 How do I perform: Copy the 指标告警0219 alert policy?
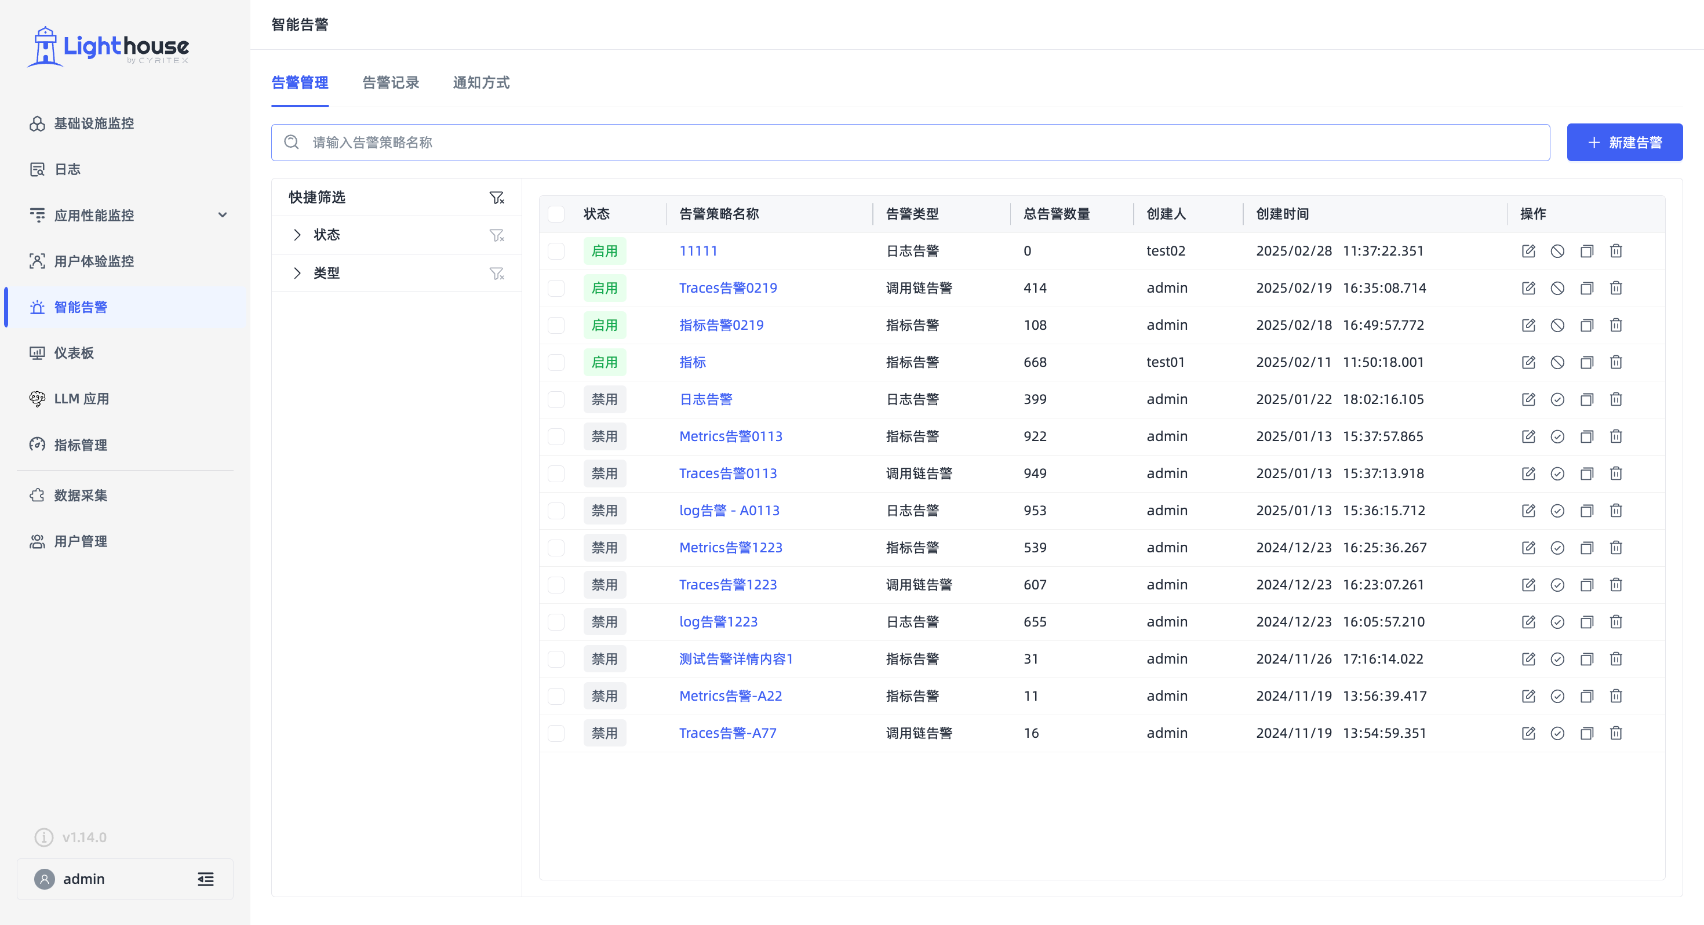[x=1586, y=325]
